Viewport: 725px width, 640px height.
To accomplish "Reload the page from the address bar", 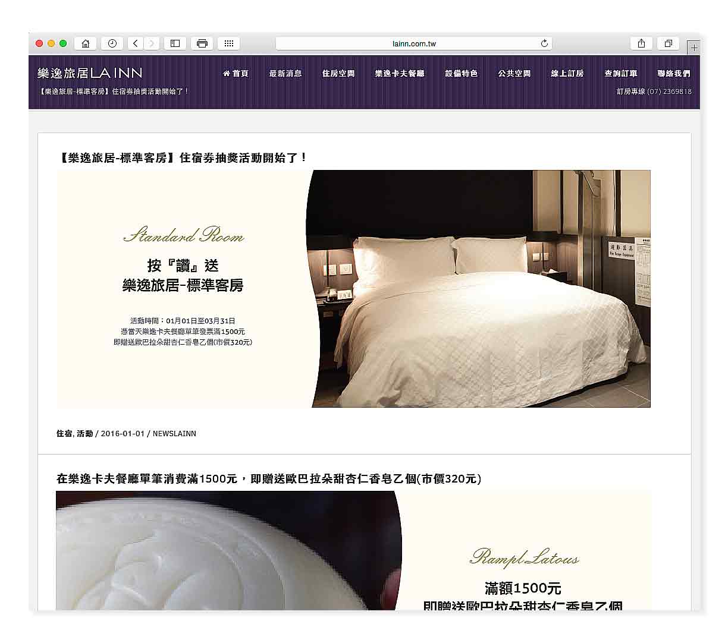I will pos(544,43).
